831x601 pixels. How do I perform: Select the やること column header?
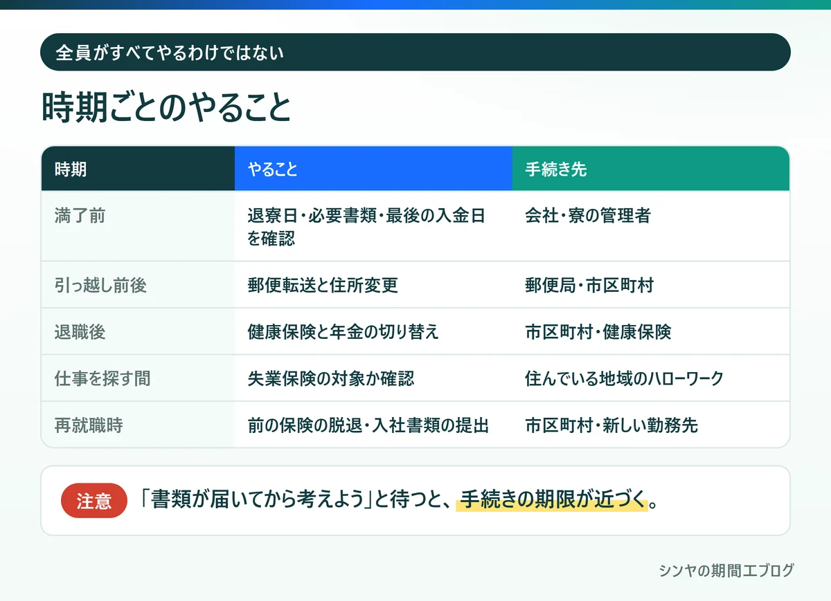(x=373, y=169)
